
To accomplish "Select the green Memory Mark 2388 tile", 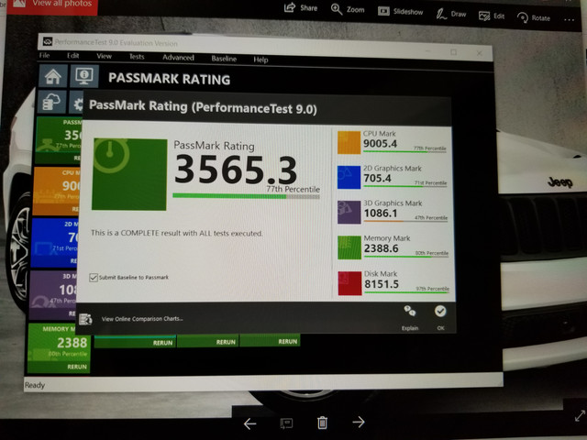I will (x=59, y=348).
